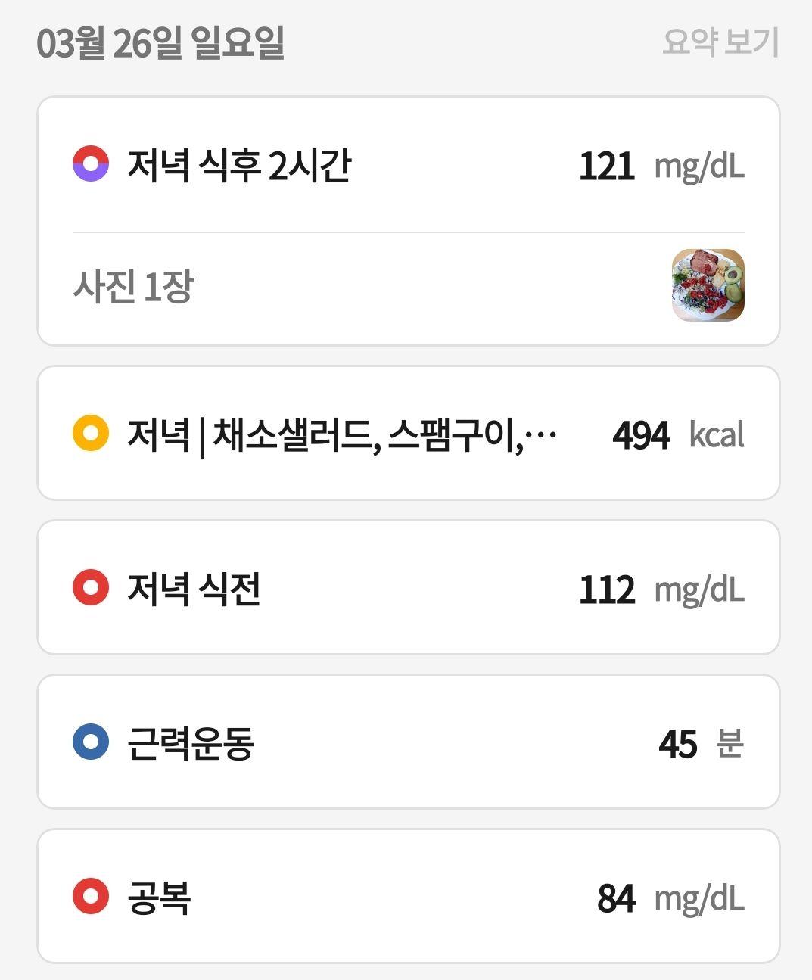Tap the yellow circle icon for 저녁 meal
This screenshot has width=812, height=980.
[x=91, y=434]
